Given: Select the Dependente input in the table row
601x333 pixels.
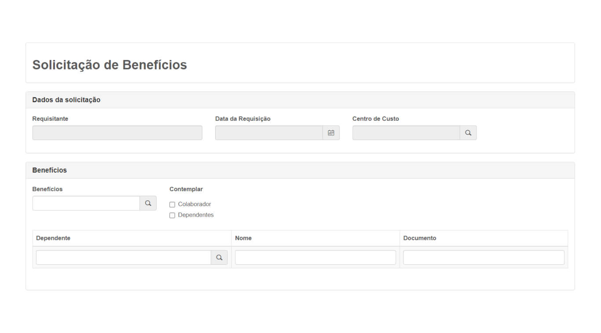Looking at the screenshot, I should click(123, 258).
